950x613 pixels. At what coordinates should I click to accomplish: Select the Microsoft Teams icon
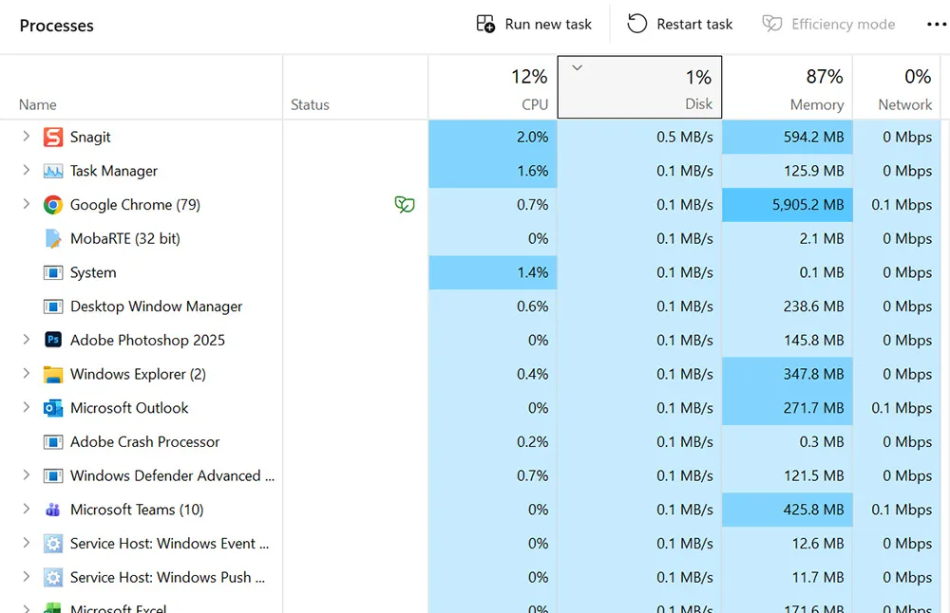[55, 510]
